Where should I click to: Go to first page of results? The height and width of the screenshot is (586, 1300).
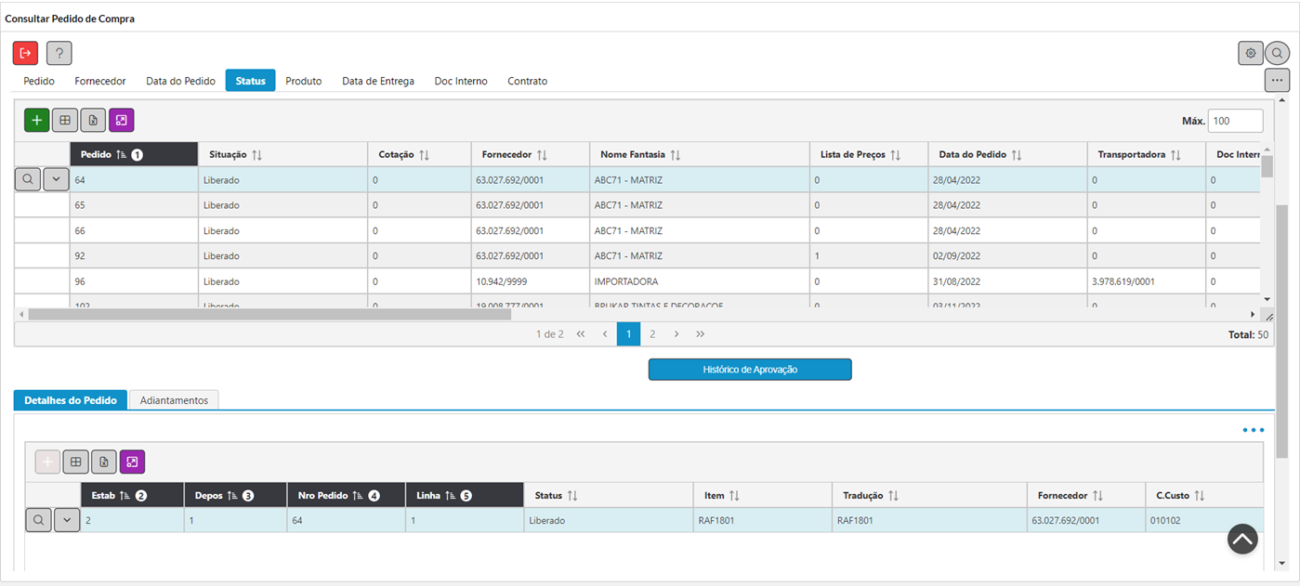581,333
